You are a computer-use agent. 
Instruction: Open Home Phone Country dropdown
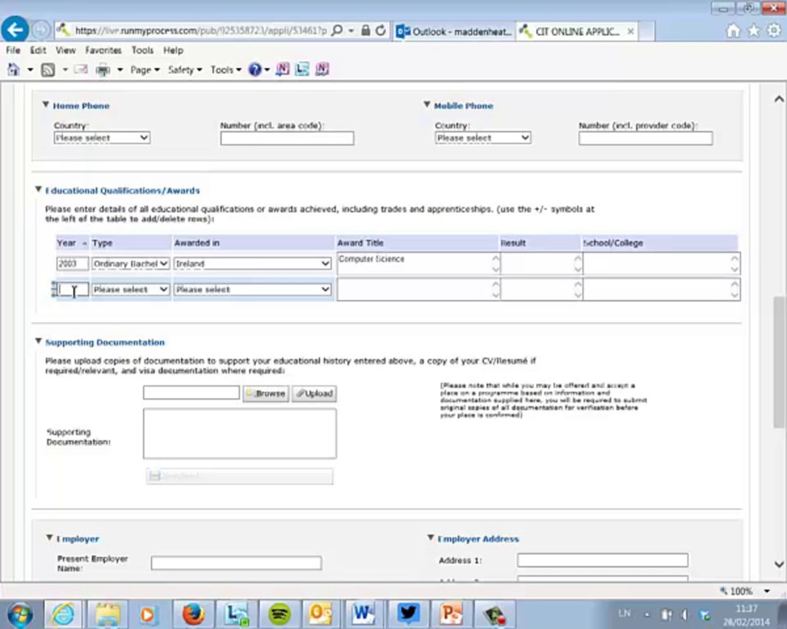102,138
